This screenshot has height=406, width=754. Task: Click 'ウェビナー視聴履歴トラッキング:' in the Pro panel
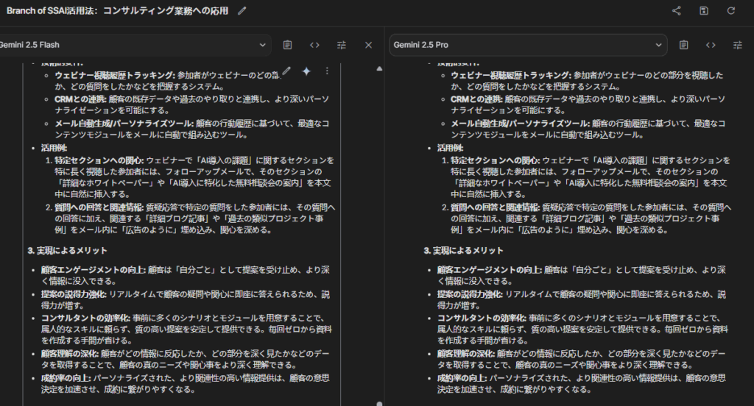coord(511,75)
